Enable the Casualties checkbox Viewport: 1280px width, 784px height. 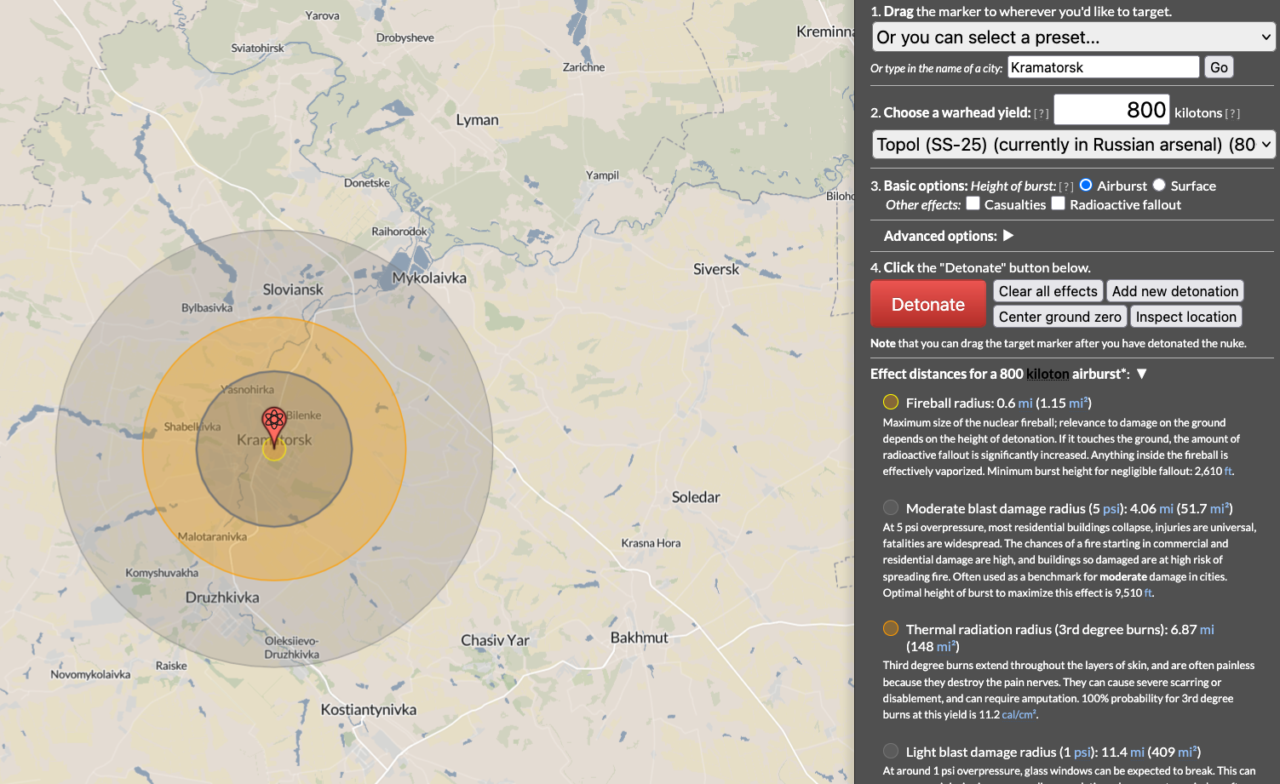[x=973, y=203]
